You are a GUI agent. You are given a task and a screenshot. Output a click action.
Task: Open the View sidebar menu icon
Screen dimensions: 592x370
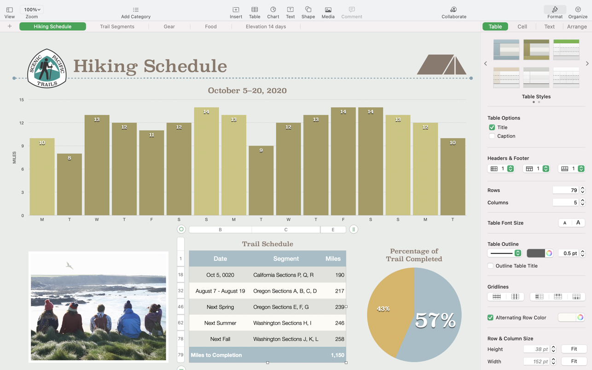click(x=9, y=10)
